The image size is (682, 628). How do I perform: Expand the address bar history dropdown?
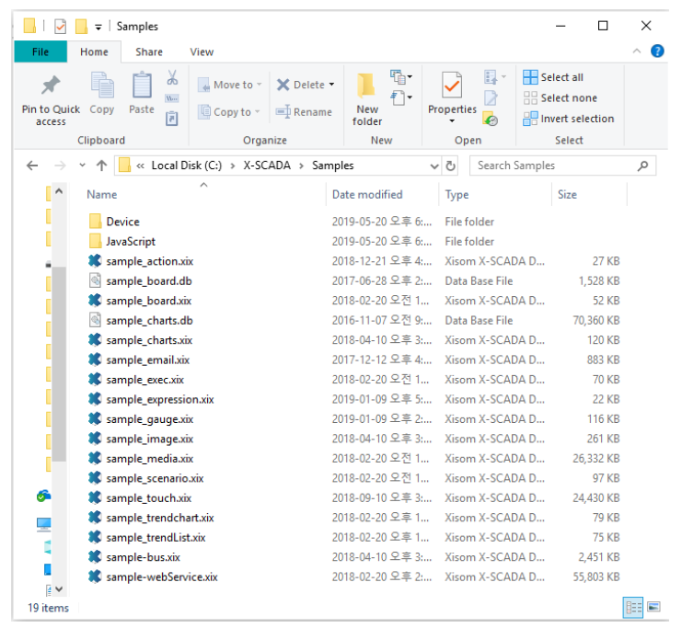(x=433, y=166)
